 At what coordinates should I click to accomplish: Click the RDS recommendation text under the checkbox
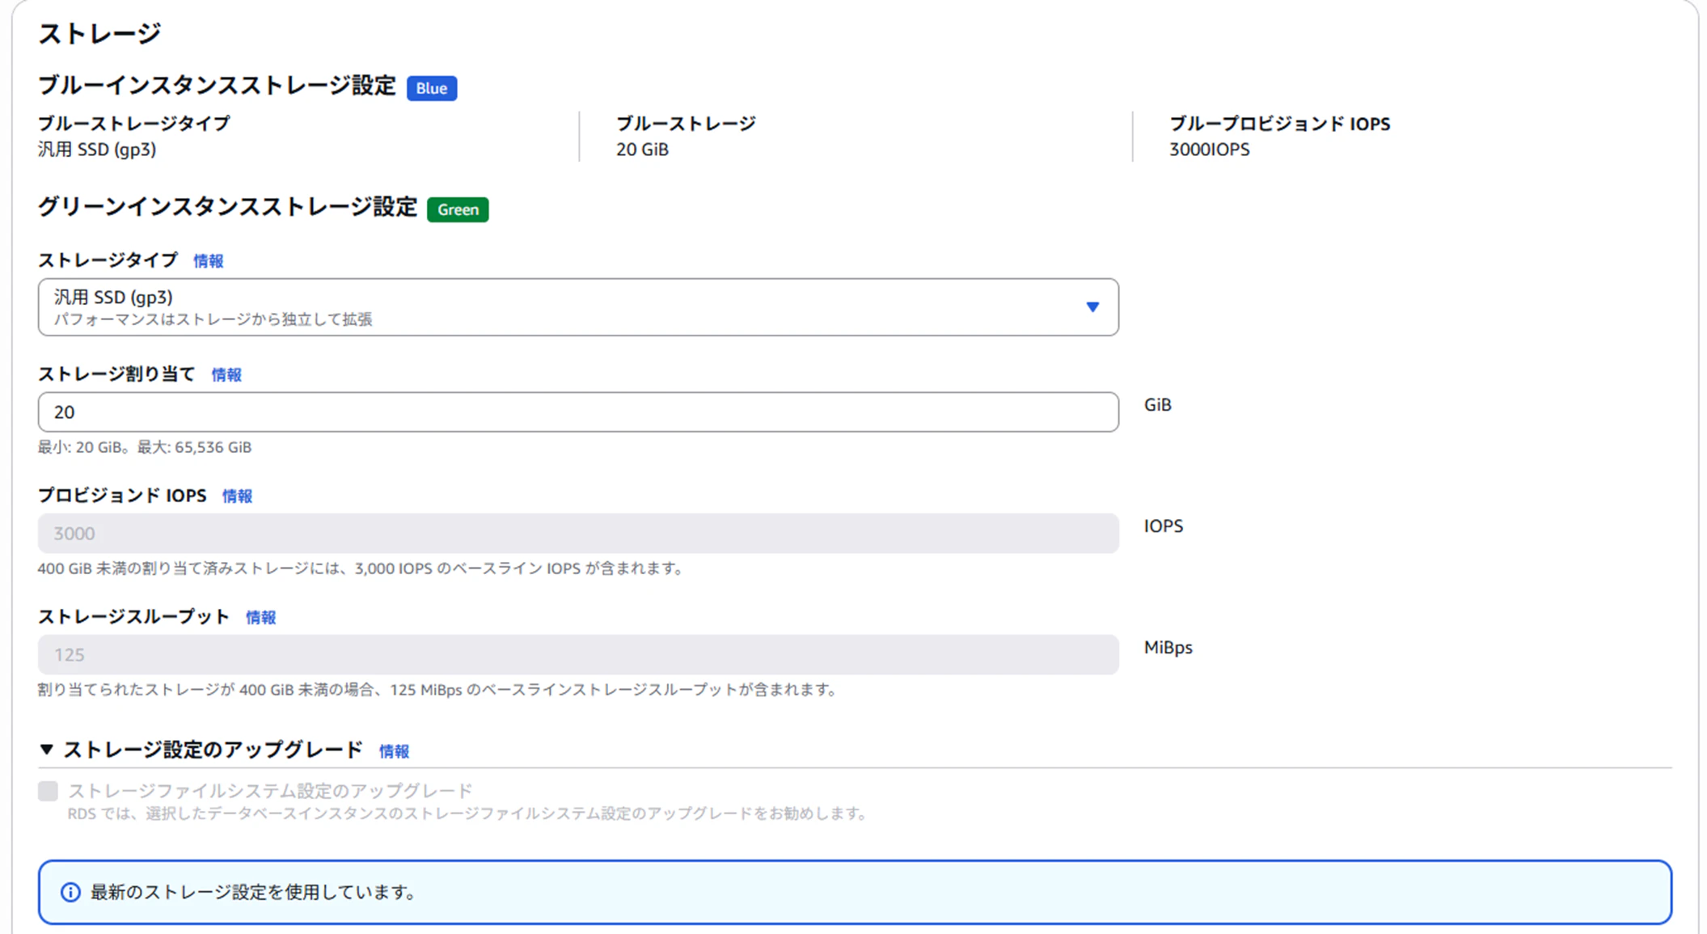point(467,814)
